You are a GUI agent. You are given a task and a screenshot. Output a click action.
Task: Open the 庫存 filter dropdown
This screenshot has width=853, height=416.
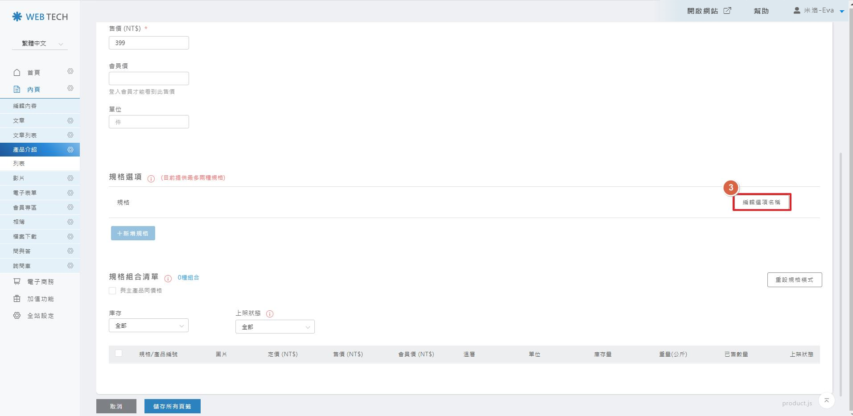click(x=148, y=325)
